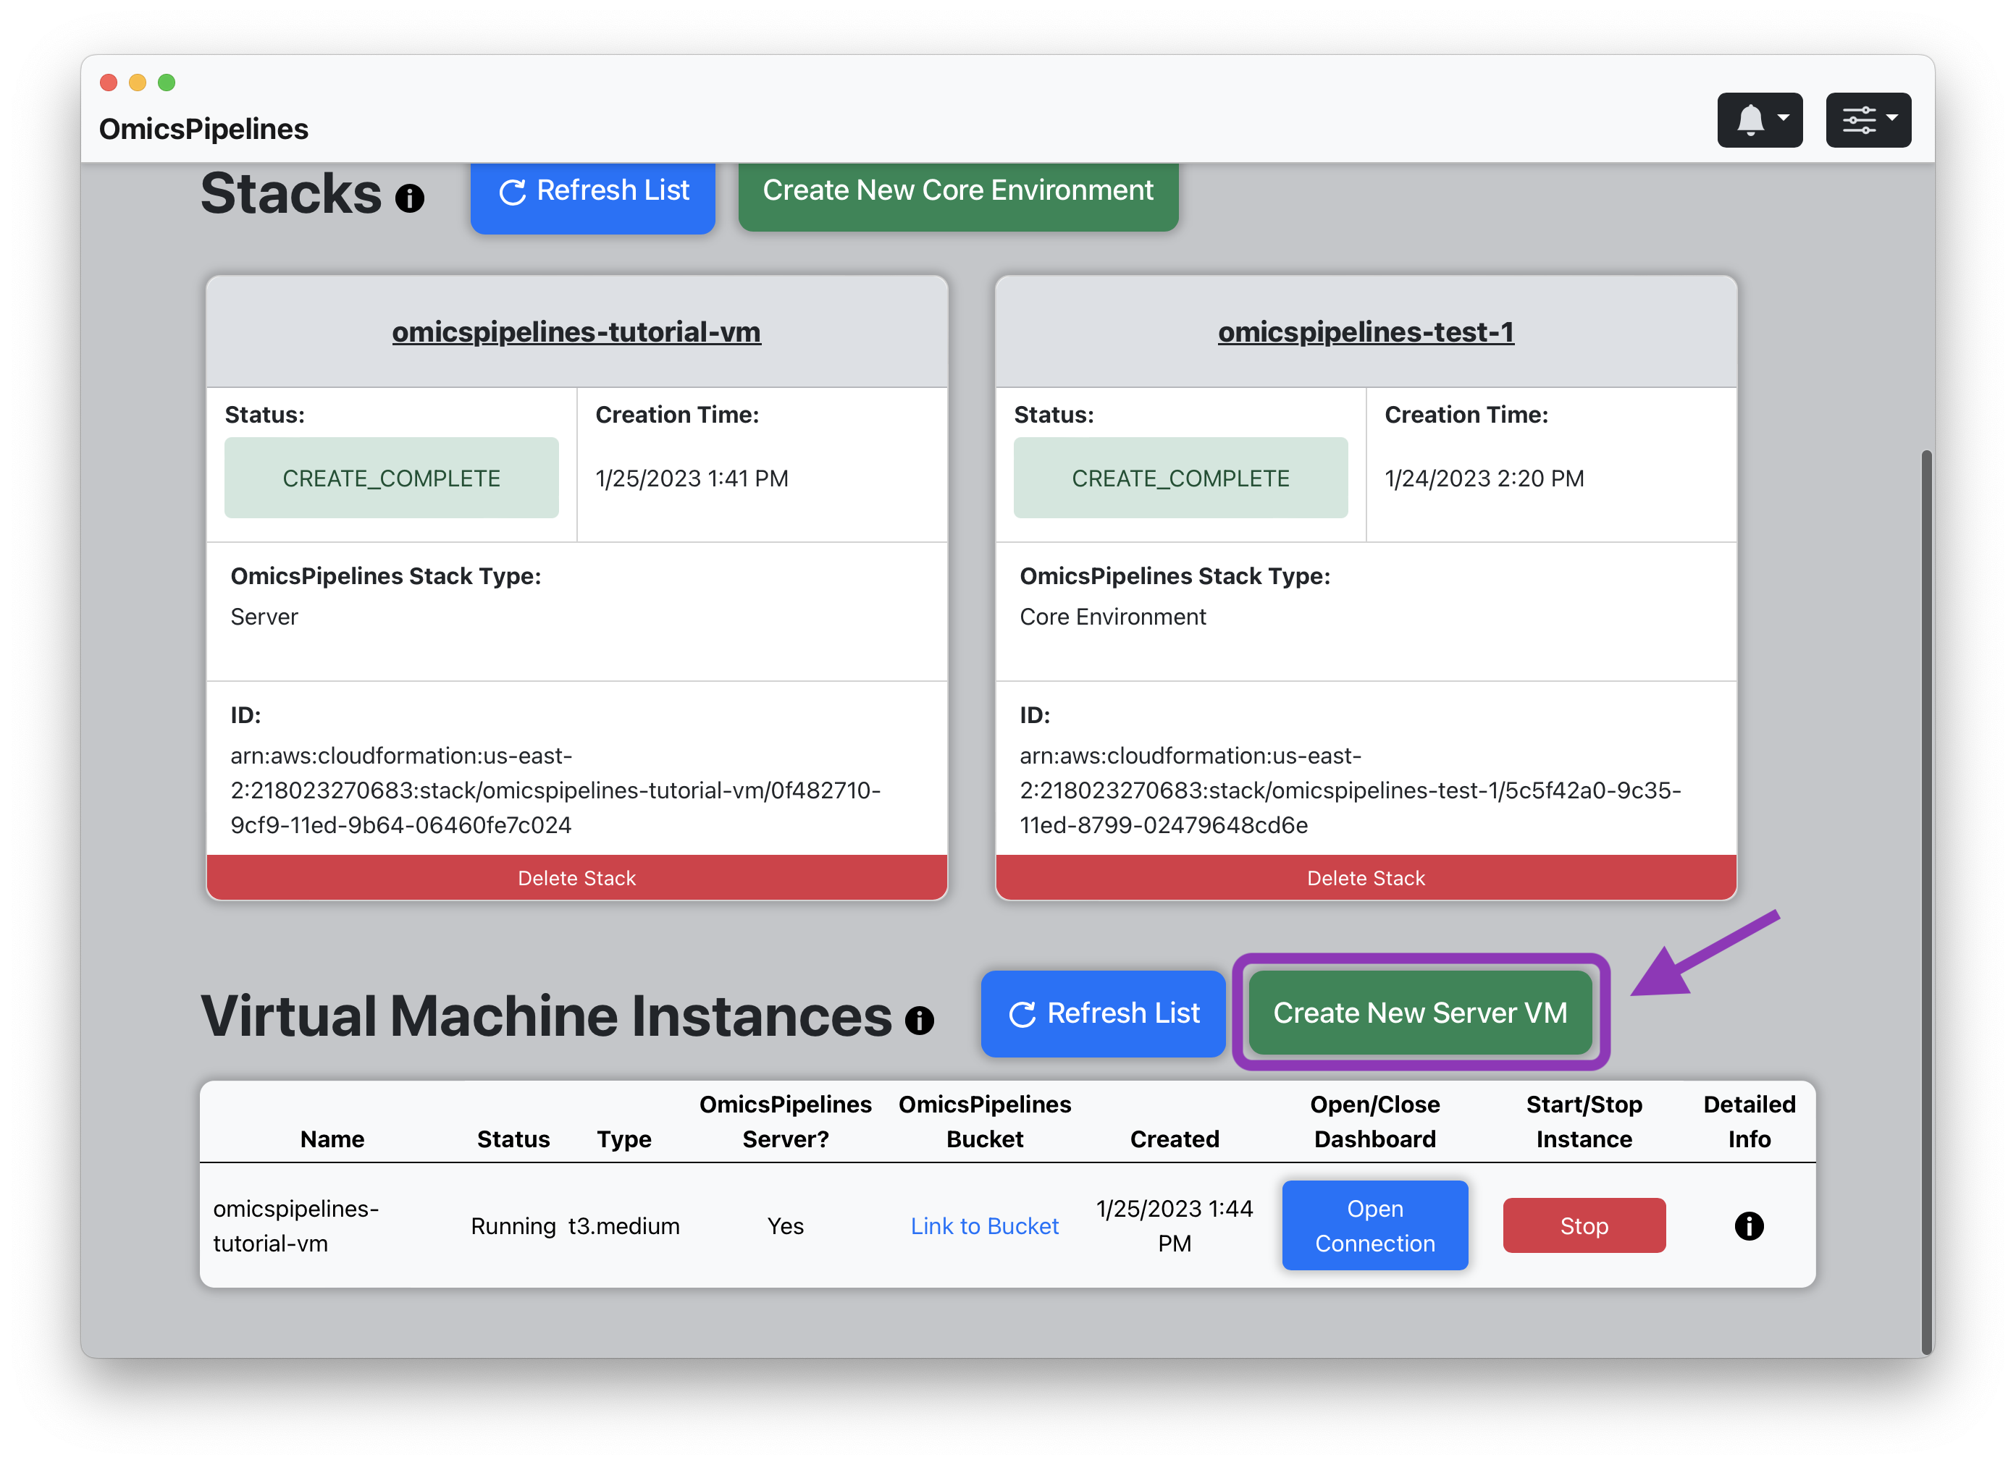Viewport: 2016px width, 1465px height.
Task: Minimize the window with yellow button
Action: pyautogui.click(x=137, y=83)
